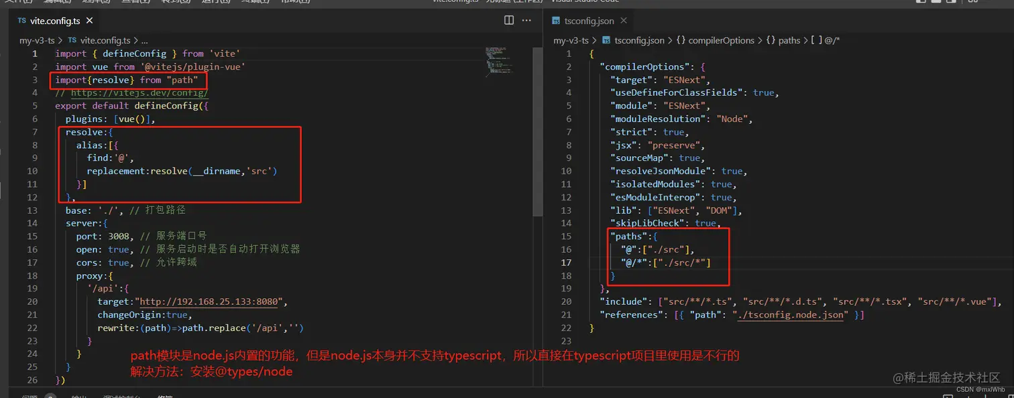1014x398 pixels.
Task: Click the find:'@' entry
Action: coord(110,158)
